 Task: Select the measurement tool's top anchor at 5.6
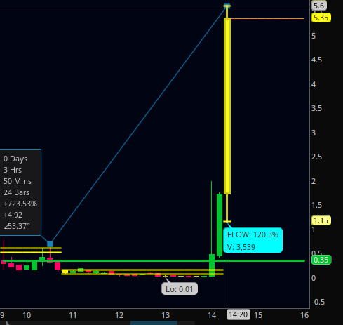227,6
